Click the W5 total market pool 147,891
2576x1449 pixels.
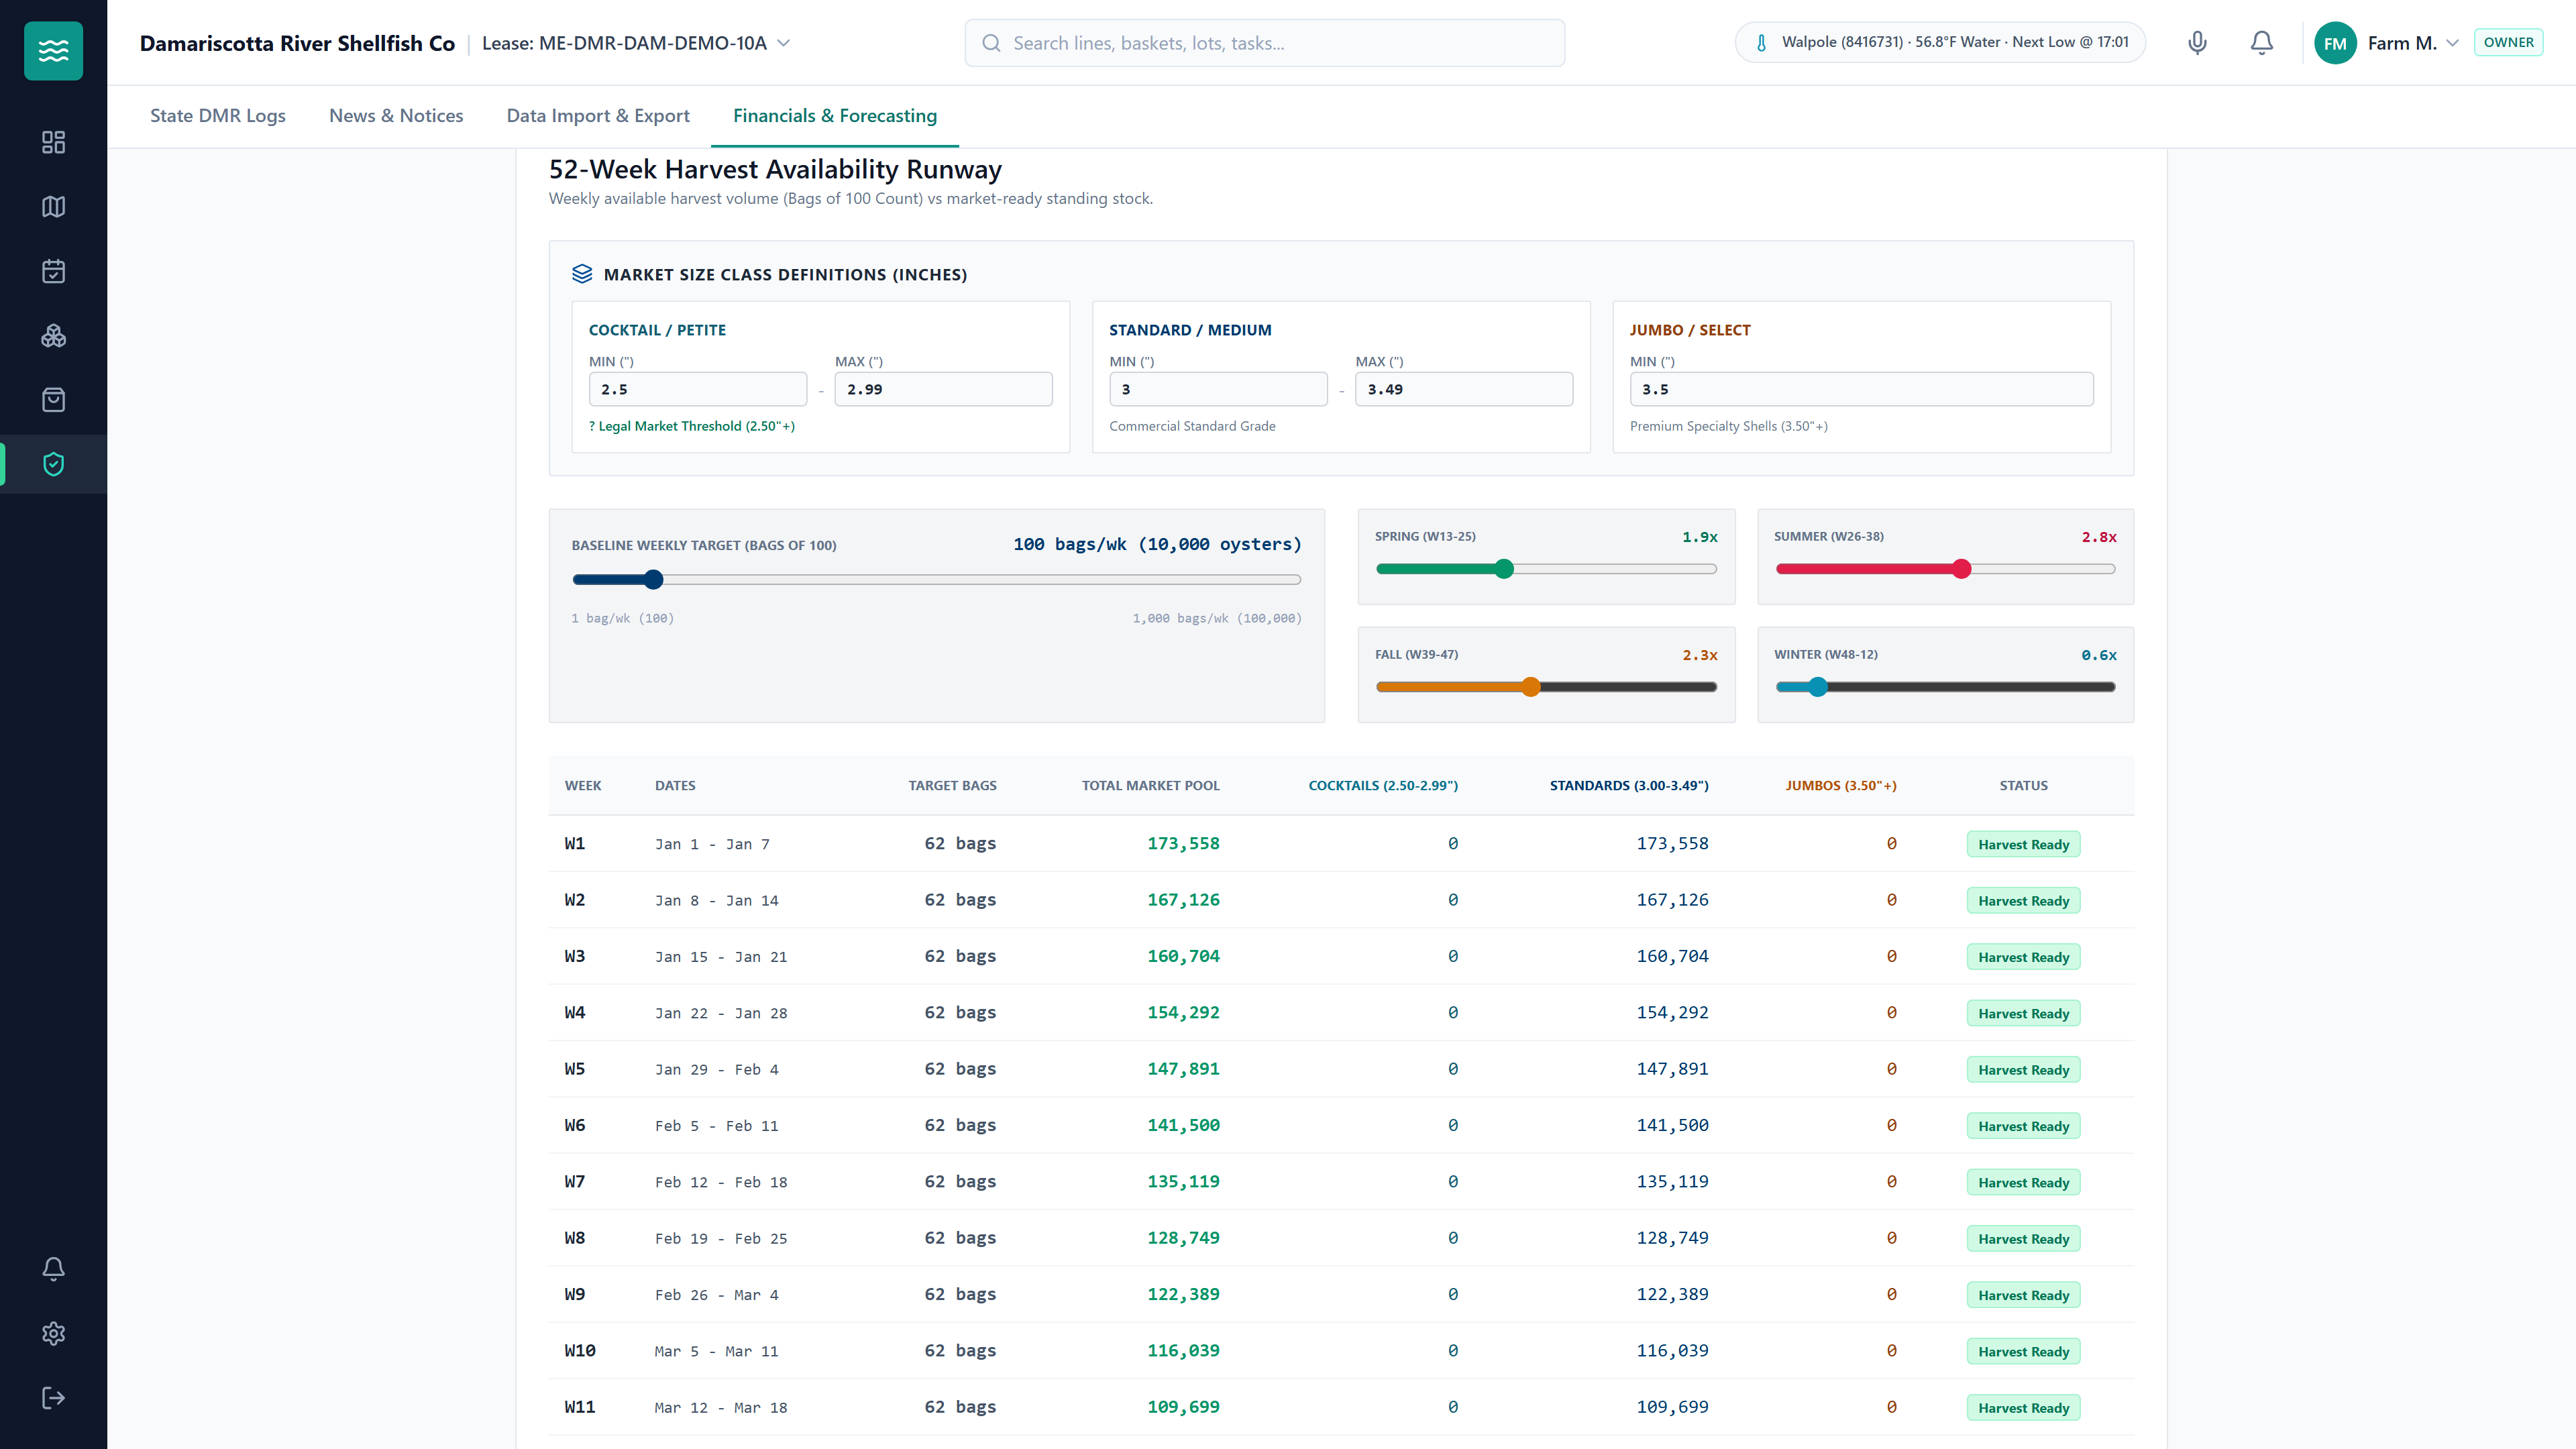coord(1183,1069)
